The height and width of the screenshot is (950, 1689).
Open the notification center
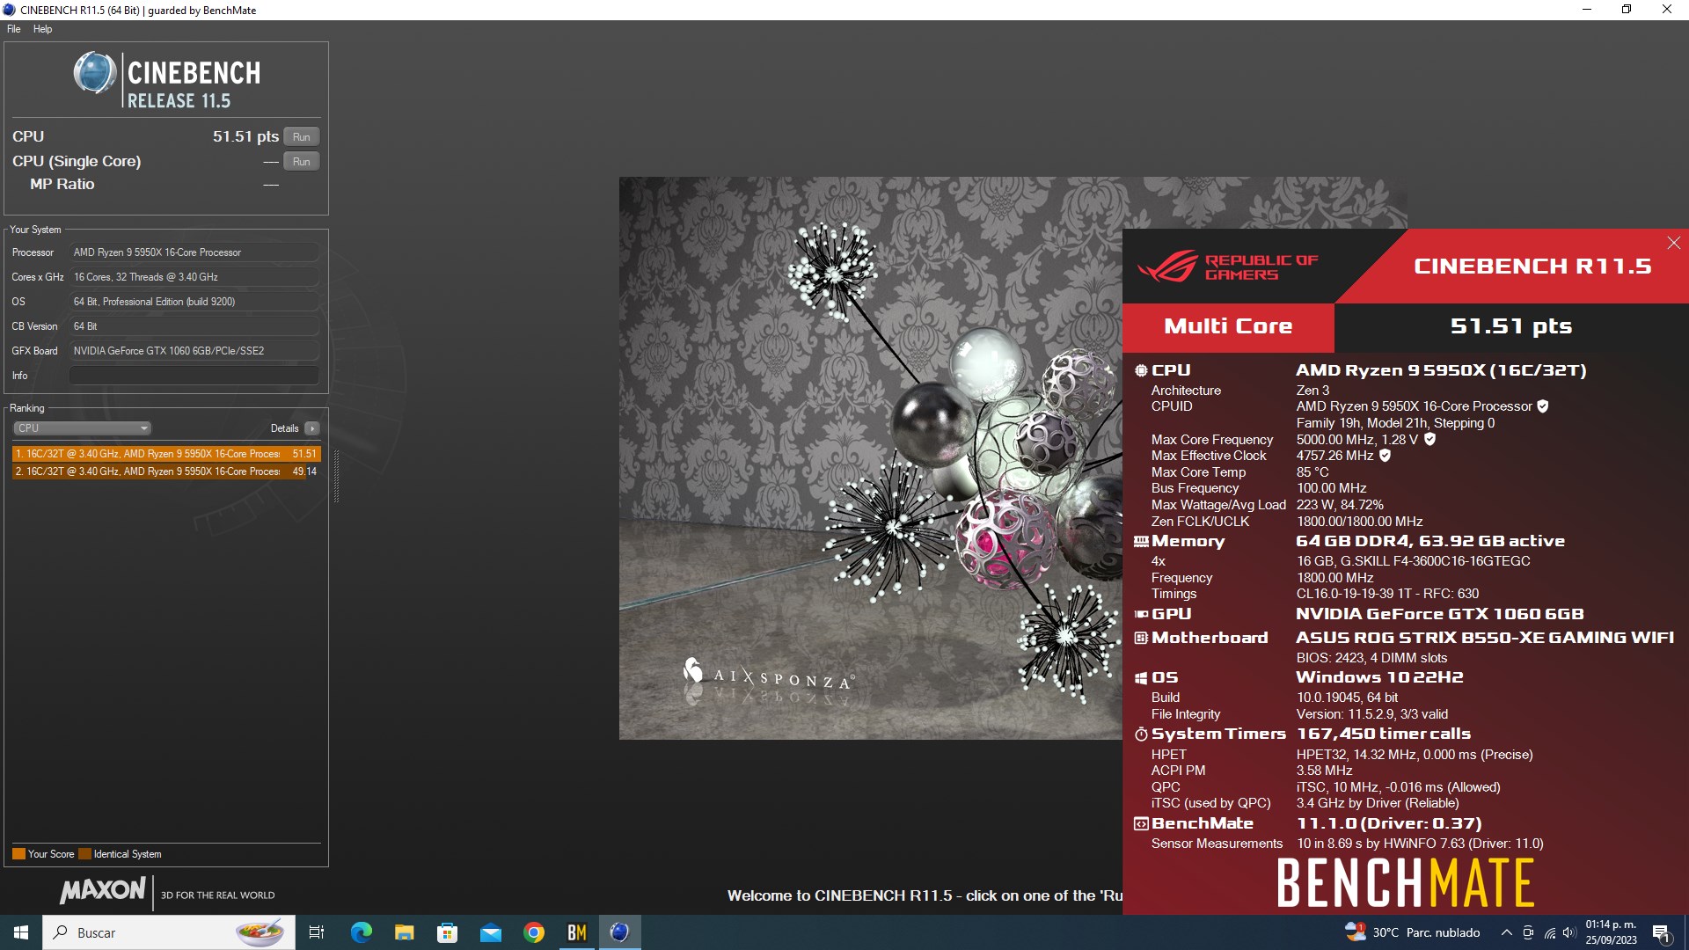pos(1662,932)
